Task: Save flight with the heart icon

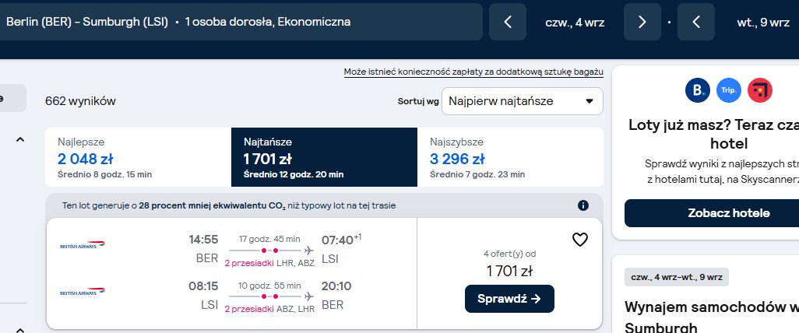Action: (x=580, y=240)
